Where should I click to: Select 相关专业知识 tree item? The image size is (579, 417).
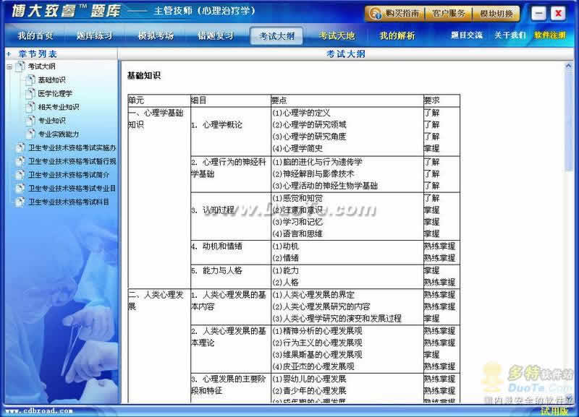(x=59, y=107)
